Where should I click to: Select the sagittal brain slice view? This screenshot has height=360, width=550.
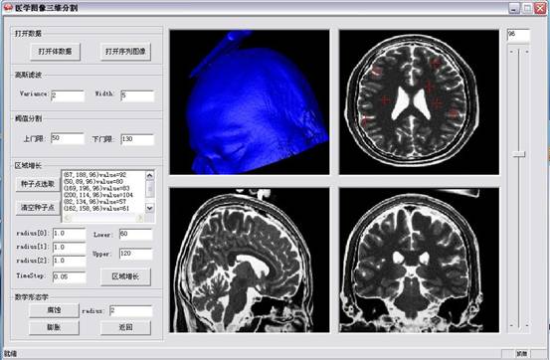(250, 260)
